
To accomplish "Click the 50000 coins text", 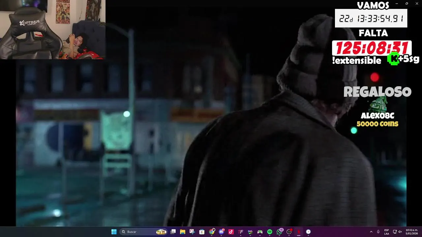I will (x=377, y=124).
